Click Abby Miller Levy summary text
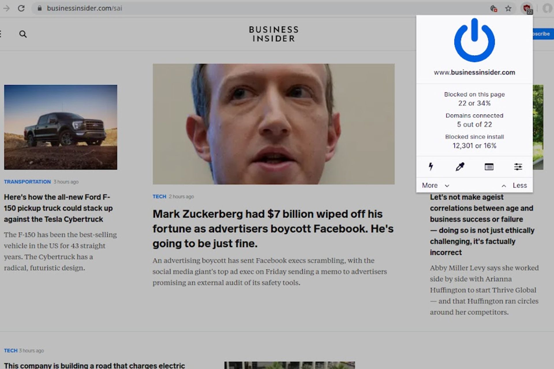 point(484,290)
